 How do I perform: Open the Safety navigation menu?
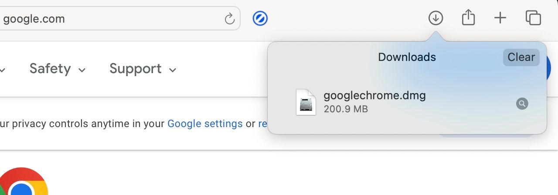(x=50, y=69)
